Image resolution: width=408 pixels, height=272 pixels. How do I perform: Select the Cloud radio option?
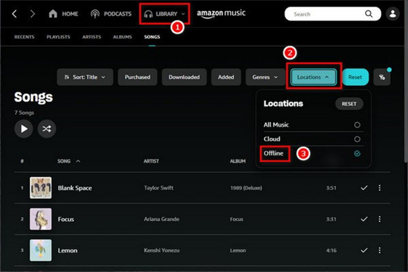pyautogui.click(x=357, y=139)
